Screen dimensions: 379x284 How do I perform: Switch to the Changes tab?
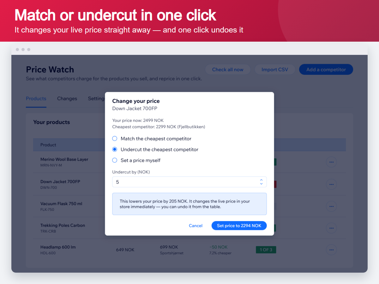(67, 98)
